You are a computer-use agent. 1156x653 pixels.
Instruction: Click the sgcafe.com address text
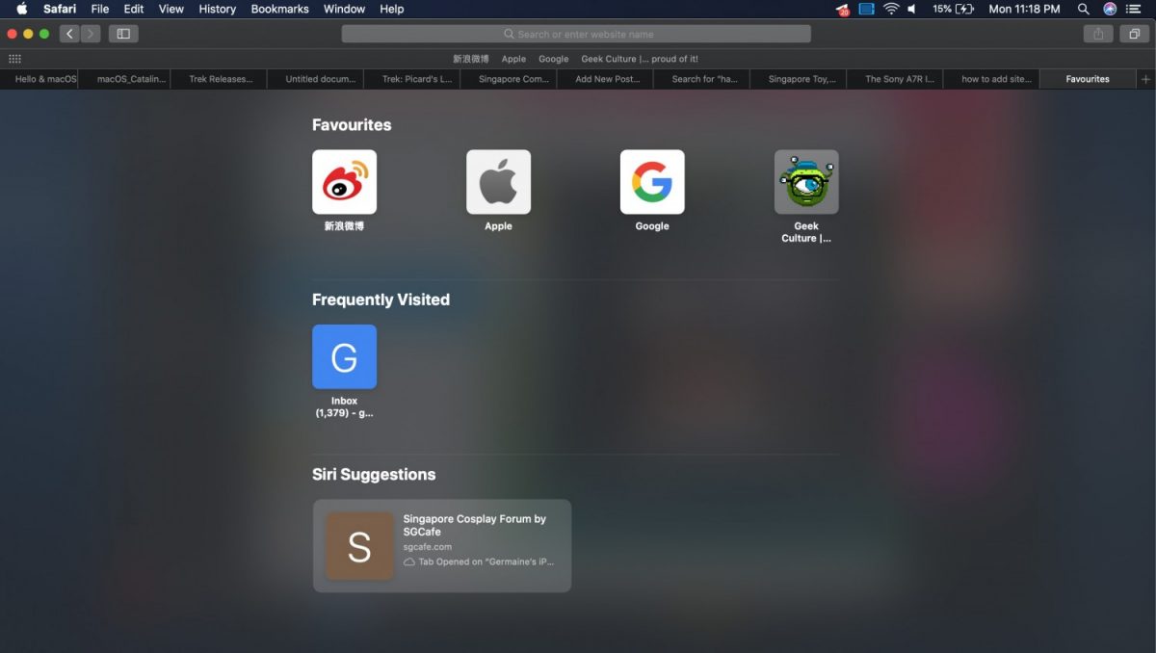click(427, 546)
